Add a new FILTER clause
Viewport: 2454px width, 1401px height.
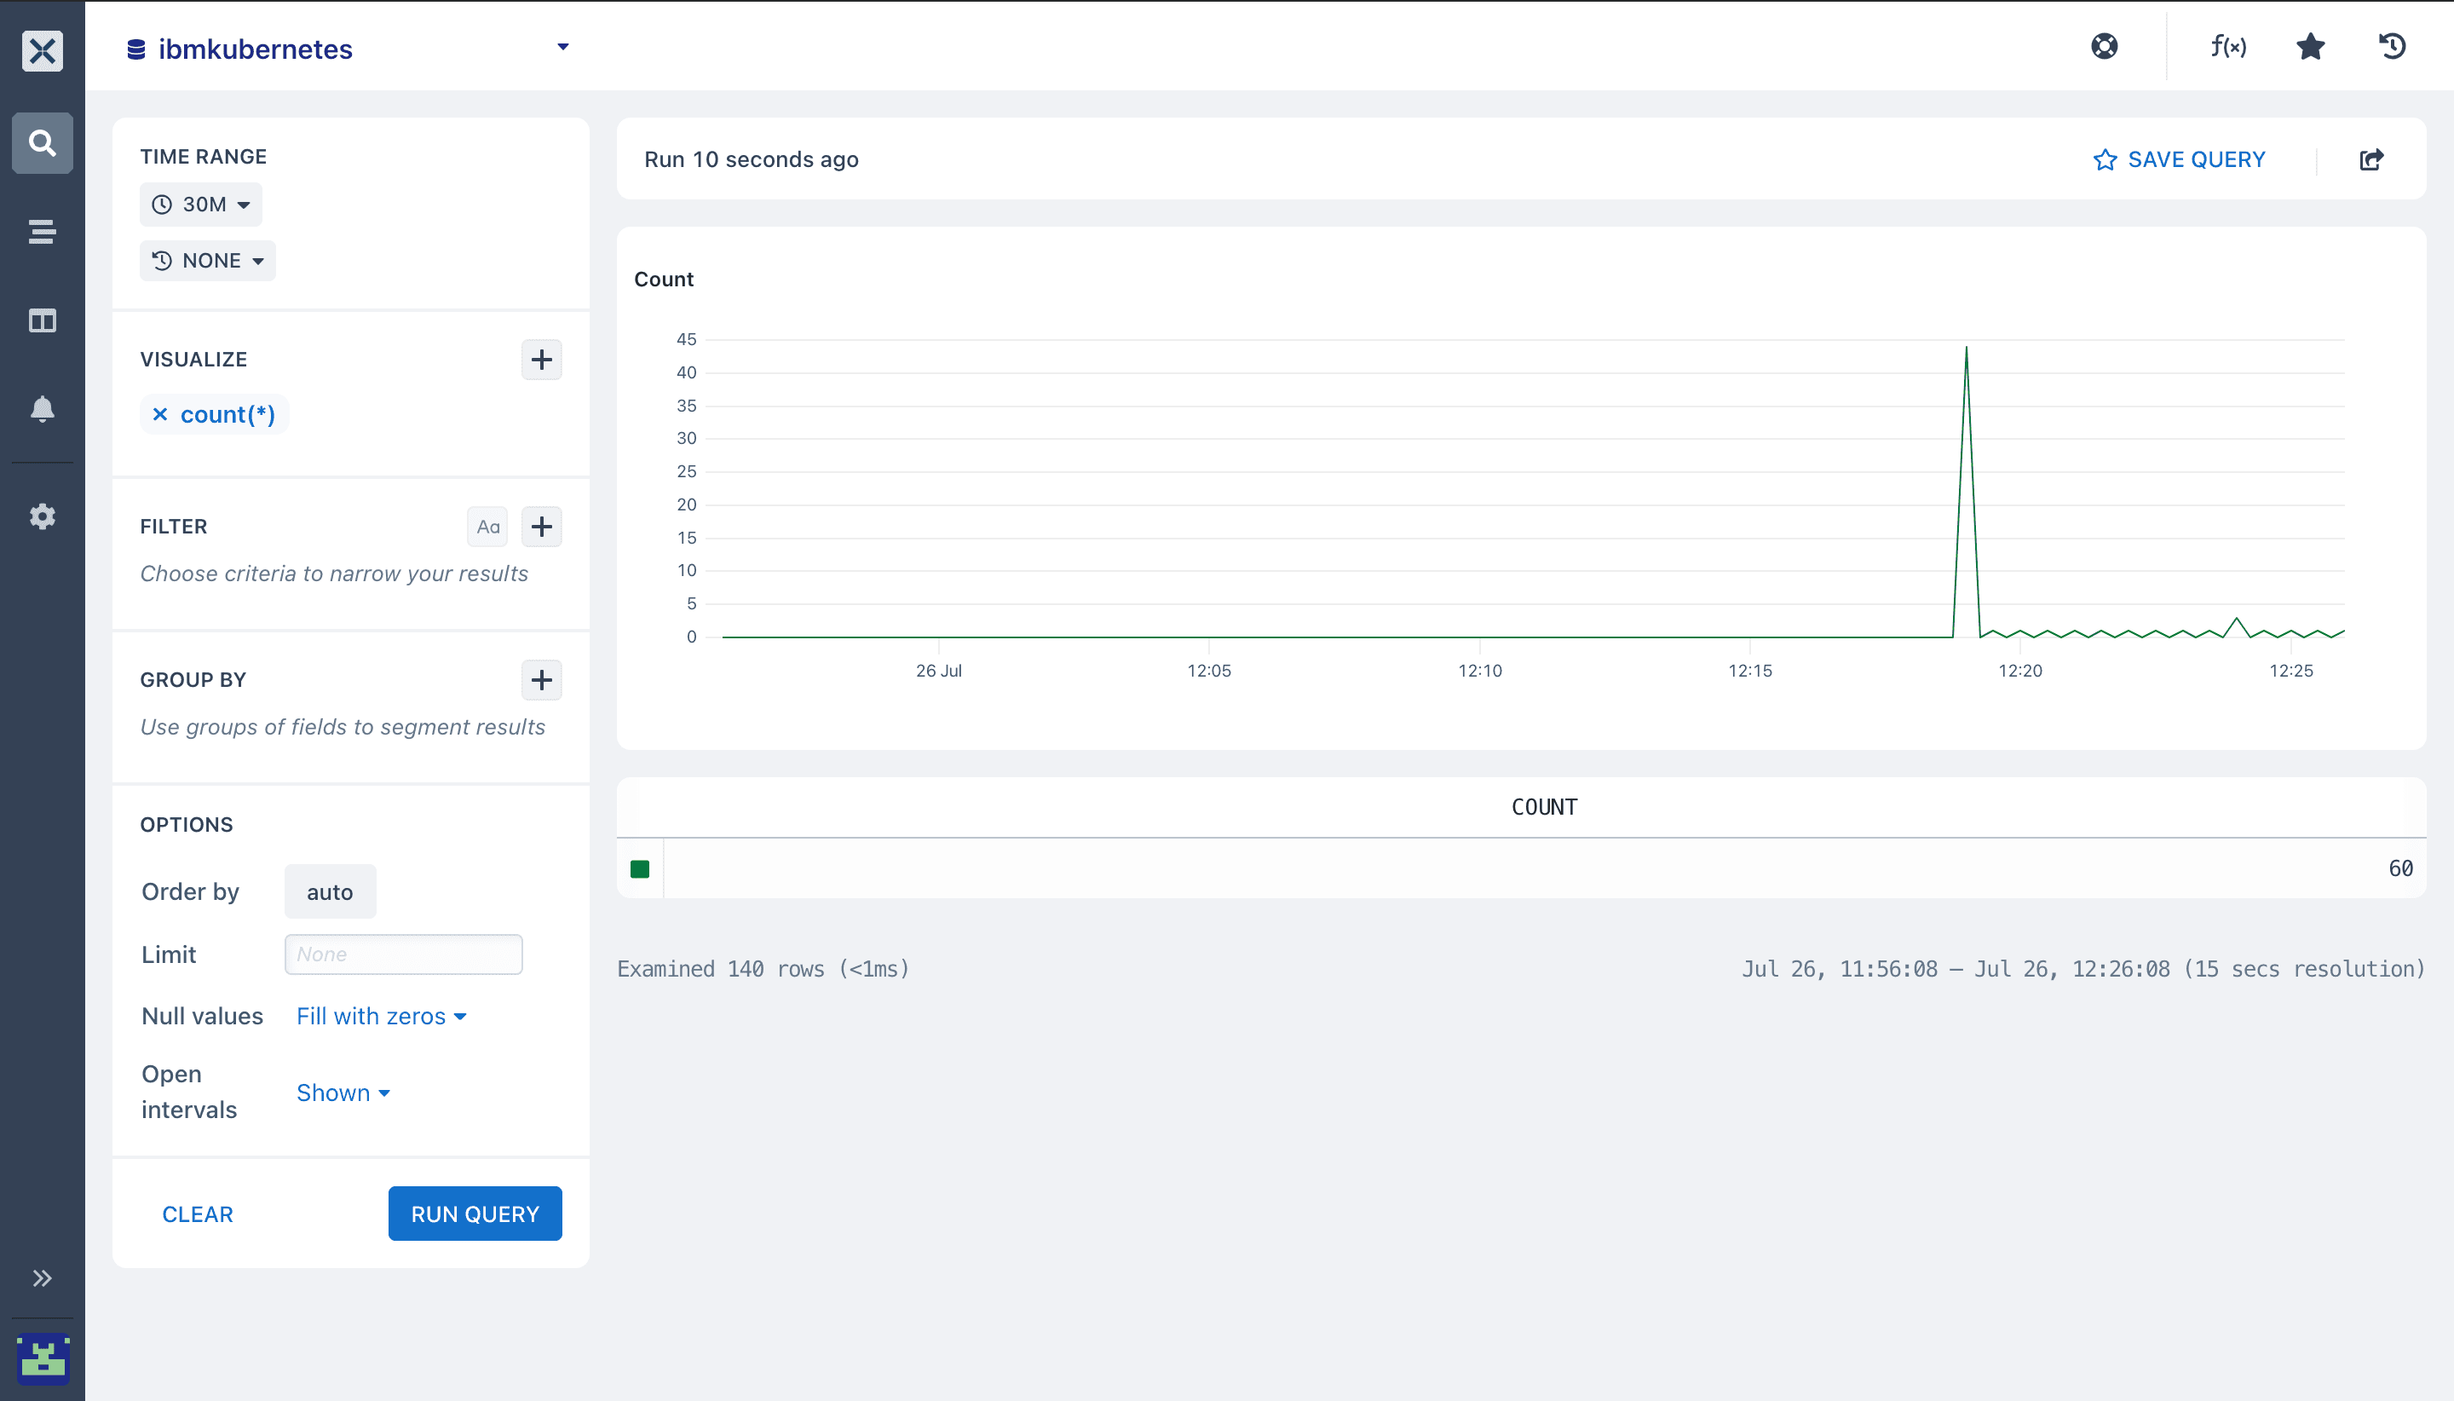[x=542, y=527]
